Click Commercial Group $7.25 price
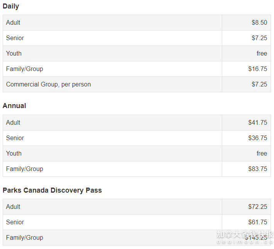The image size is (274, 249). click(x=259, y=84)
